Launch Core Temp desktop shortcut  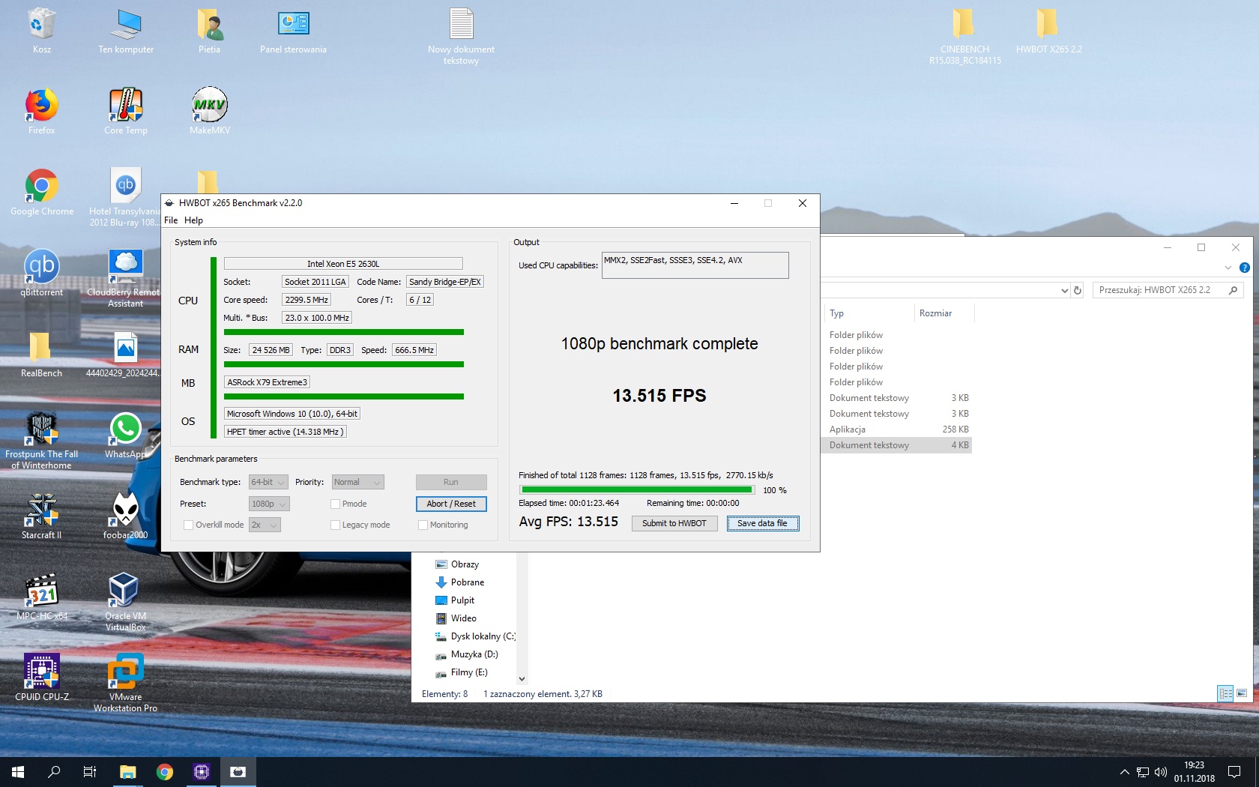click(125, 105)
